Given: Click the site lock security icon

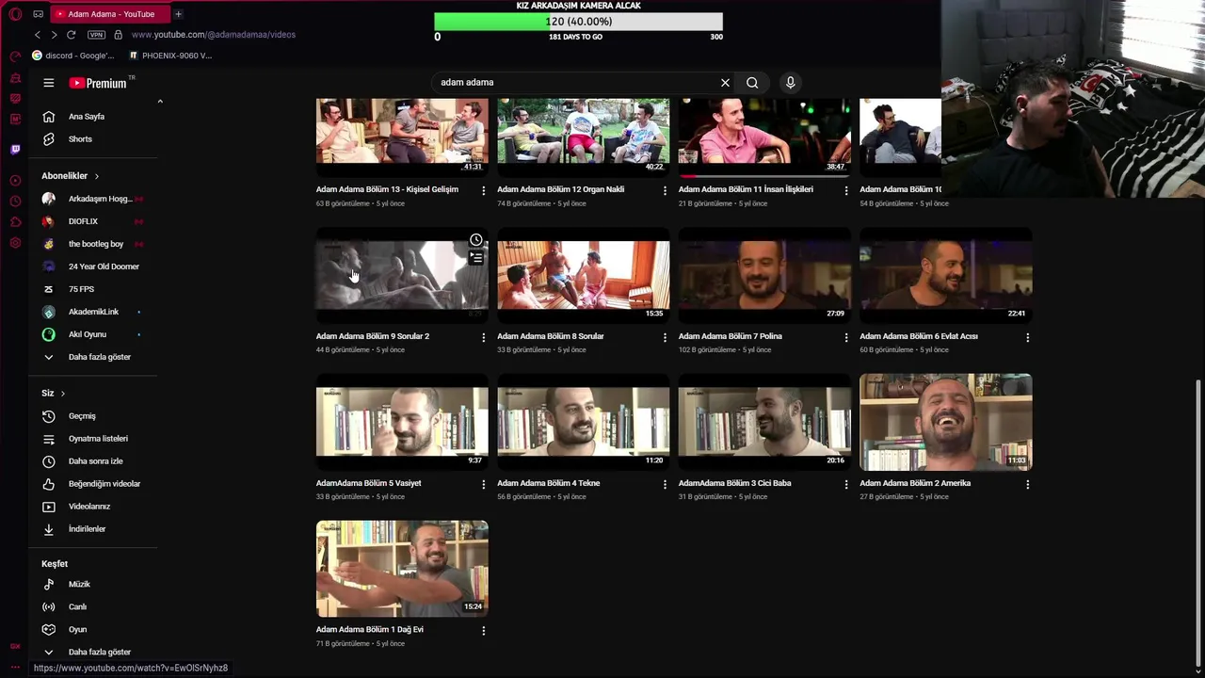Looking at the screenshot, I should (x=118, y=35).
